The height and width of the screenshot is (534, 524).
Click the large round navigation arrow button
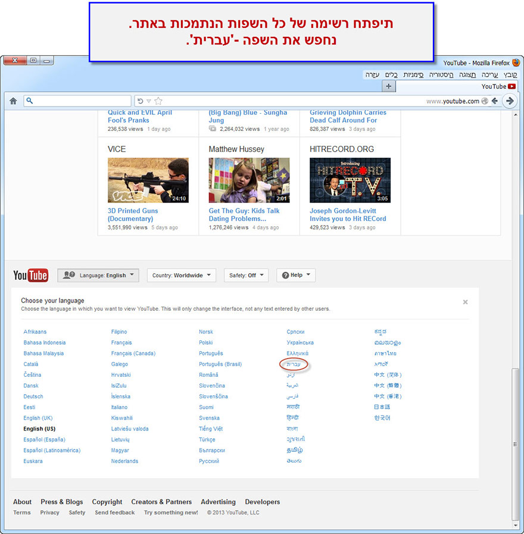point(510,101)
